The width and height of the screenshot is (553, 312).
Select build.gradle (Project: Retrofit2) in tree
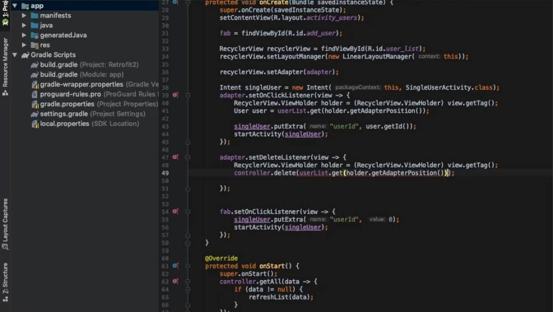pyautogui.click(x=89, y=65)
